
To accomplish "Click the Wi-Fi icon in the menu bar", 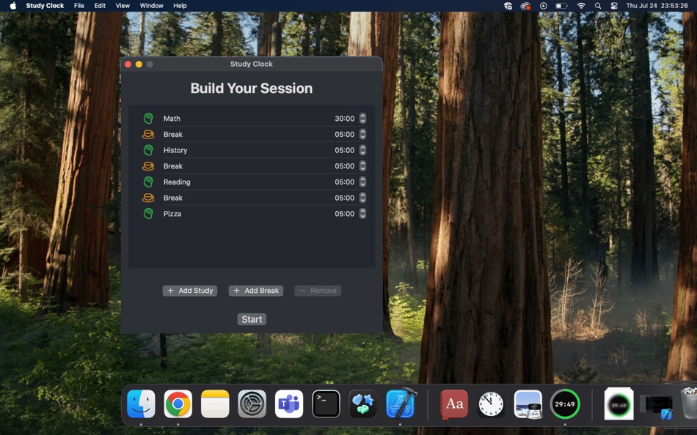I will [x=581, y=6].
